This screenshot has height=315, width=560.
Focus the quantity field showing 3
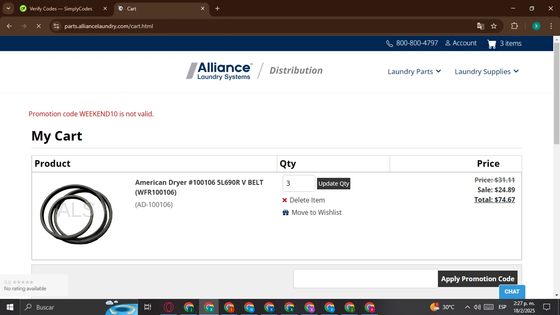click(299, 183)
